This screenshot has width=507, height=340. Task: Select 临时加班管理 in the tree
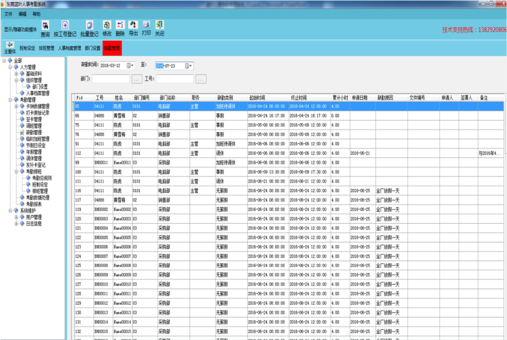tap(37, 139)
